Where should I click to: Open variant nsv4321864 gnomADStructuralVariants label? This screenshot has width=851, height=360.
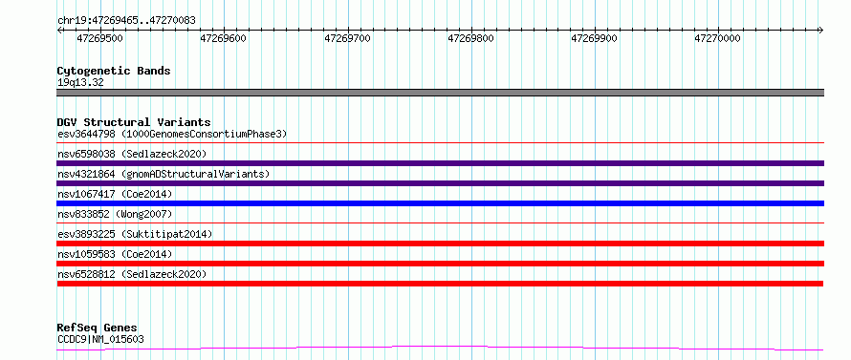[x=164, y=174]
